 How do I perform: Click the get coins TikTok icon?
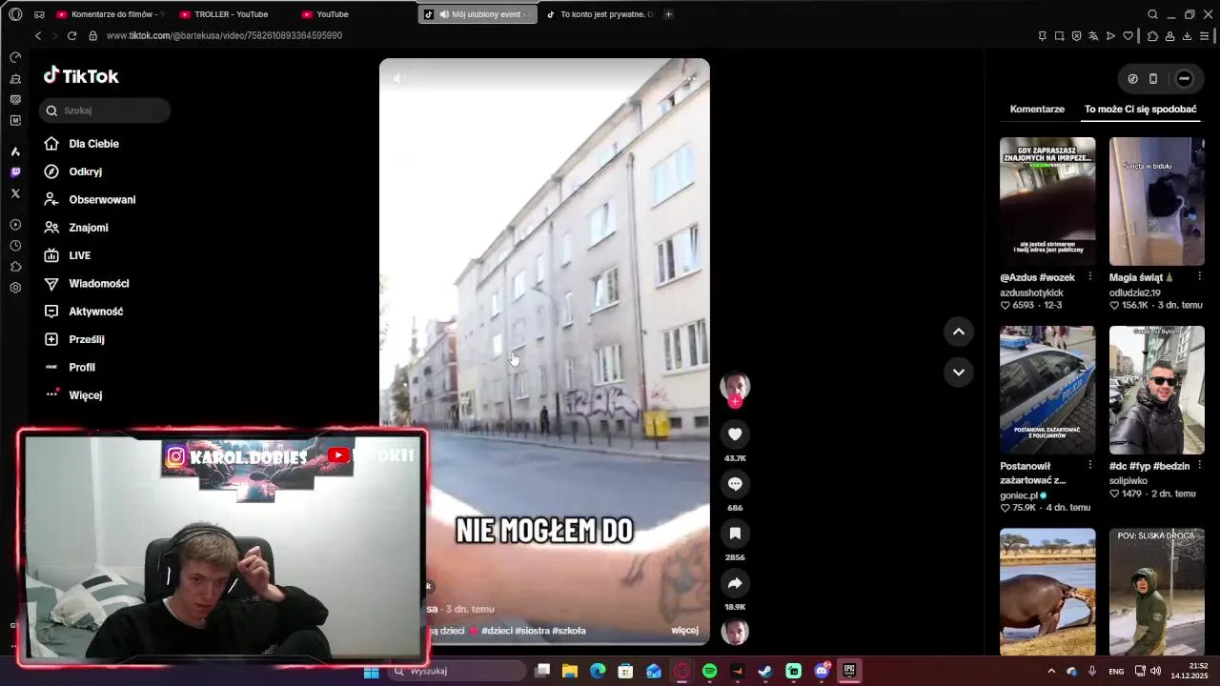[1132, 79]
